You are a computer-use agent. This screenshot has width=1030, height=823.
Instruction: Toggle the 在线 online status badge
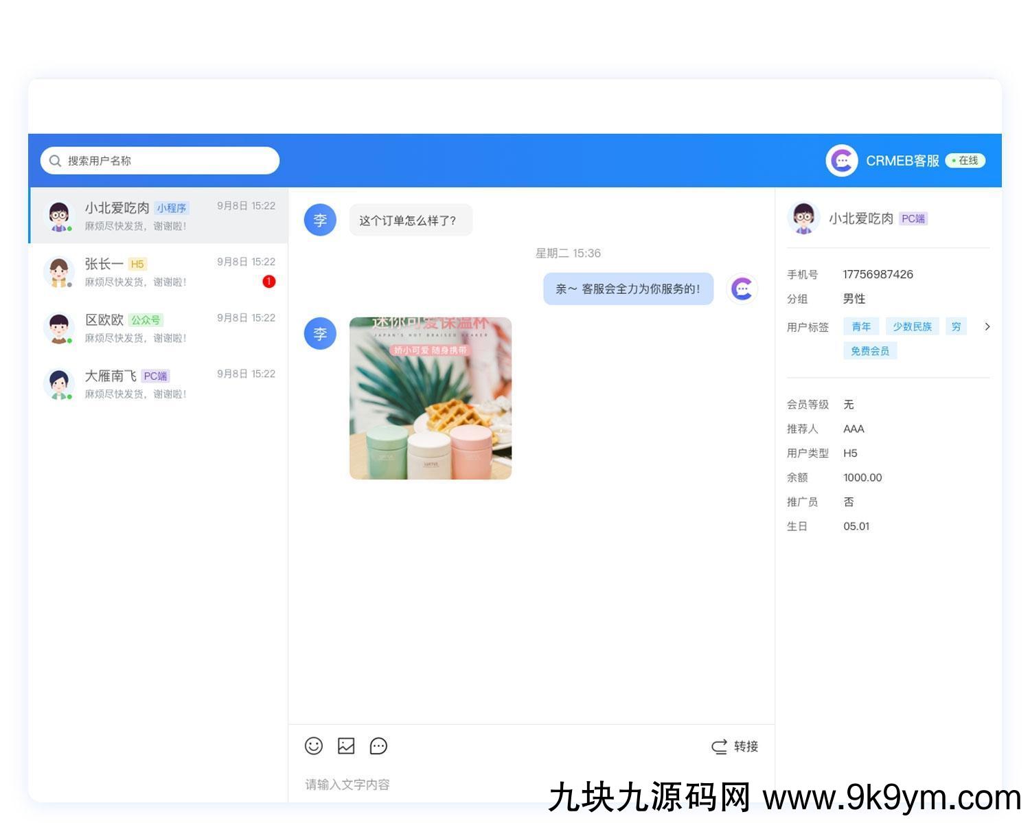pos(965,161)
